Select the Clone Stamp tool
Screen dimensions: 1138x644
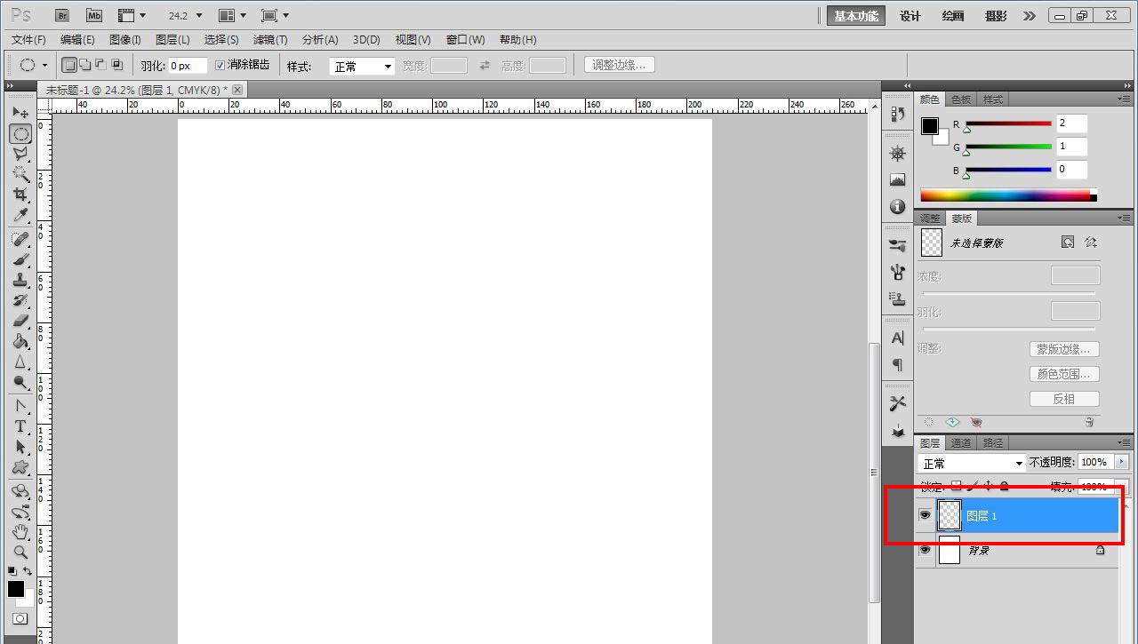point(20,280)
